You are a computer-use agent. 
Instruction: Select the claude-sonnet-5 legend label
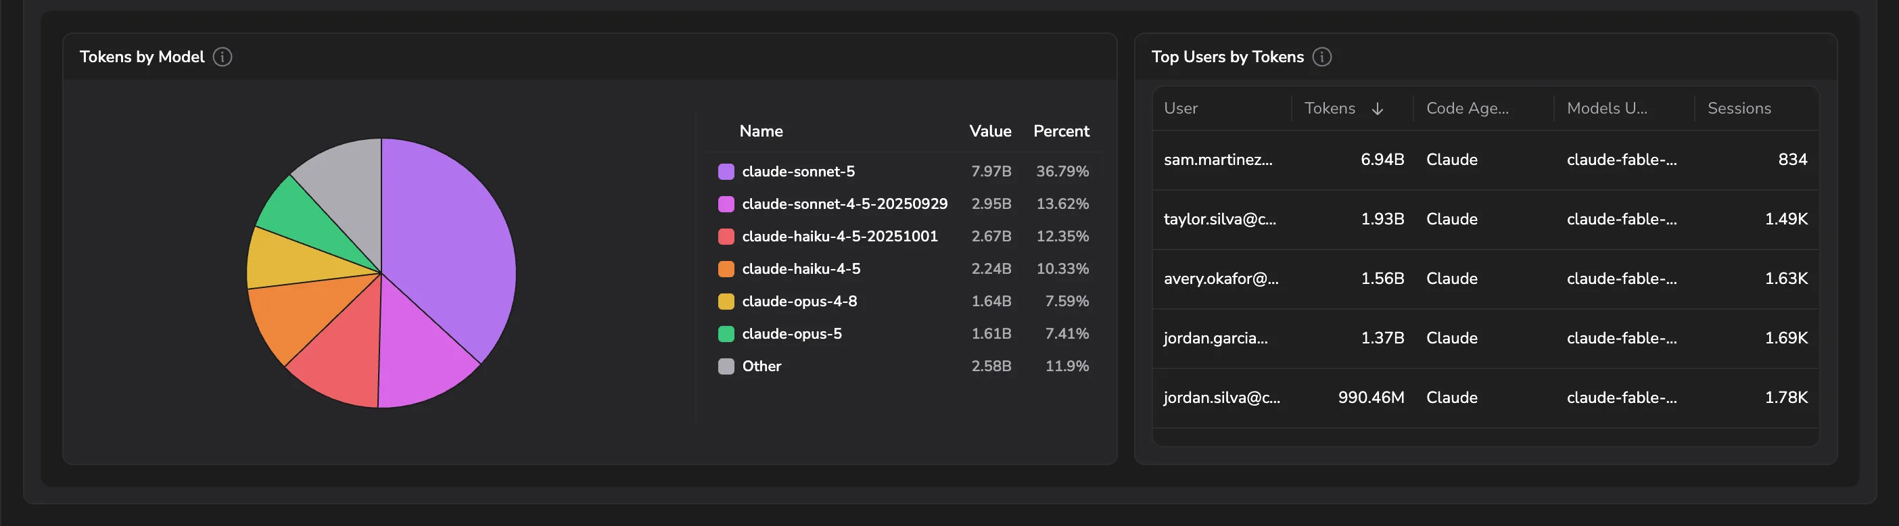click(x=799, y=172)
